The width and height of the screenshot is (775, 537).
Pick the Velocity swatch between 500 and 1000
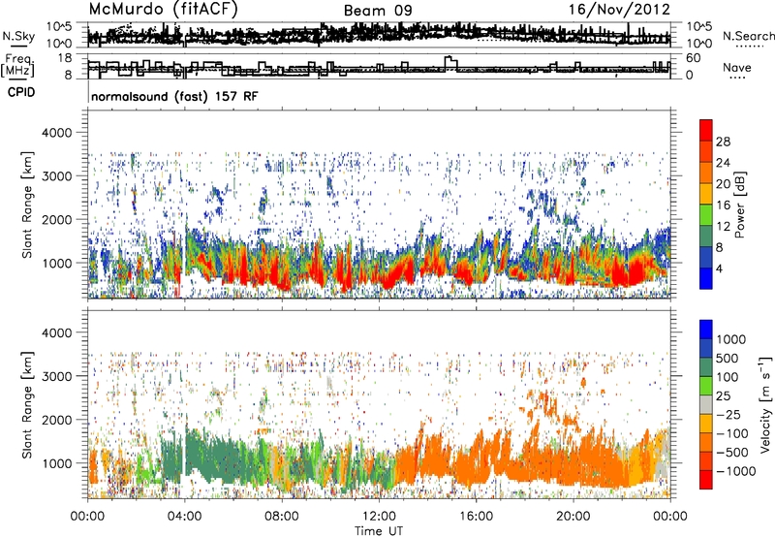pos(706,348)
